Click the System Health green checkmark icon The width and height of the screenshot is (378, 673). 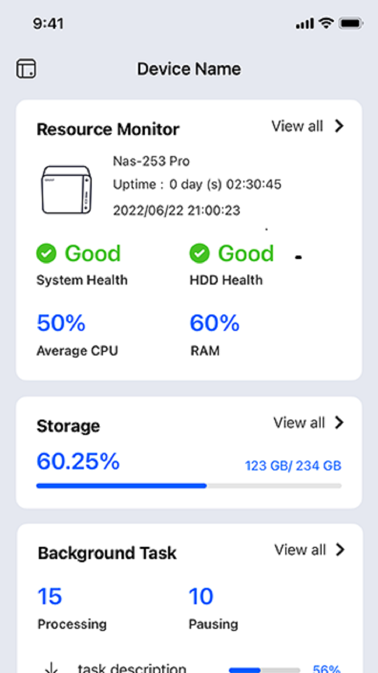pos(46,253)
